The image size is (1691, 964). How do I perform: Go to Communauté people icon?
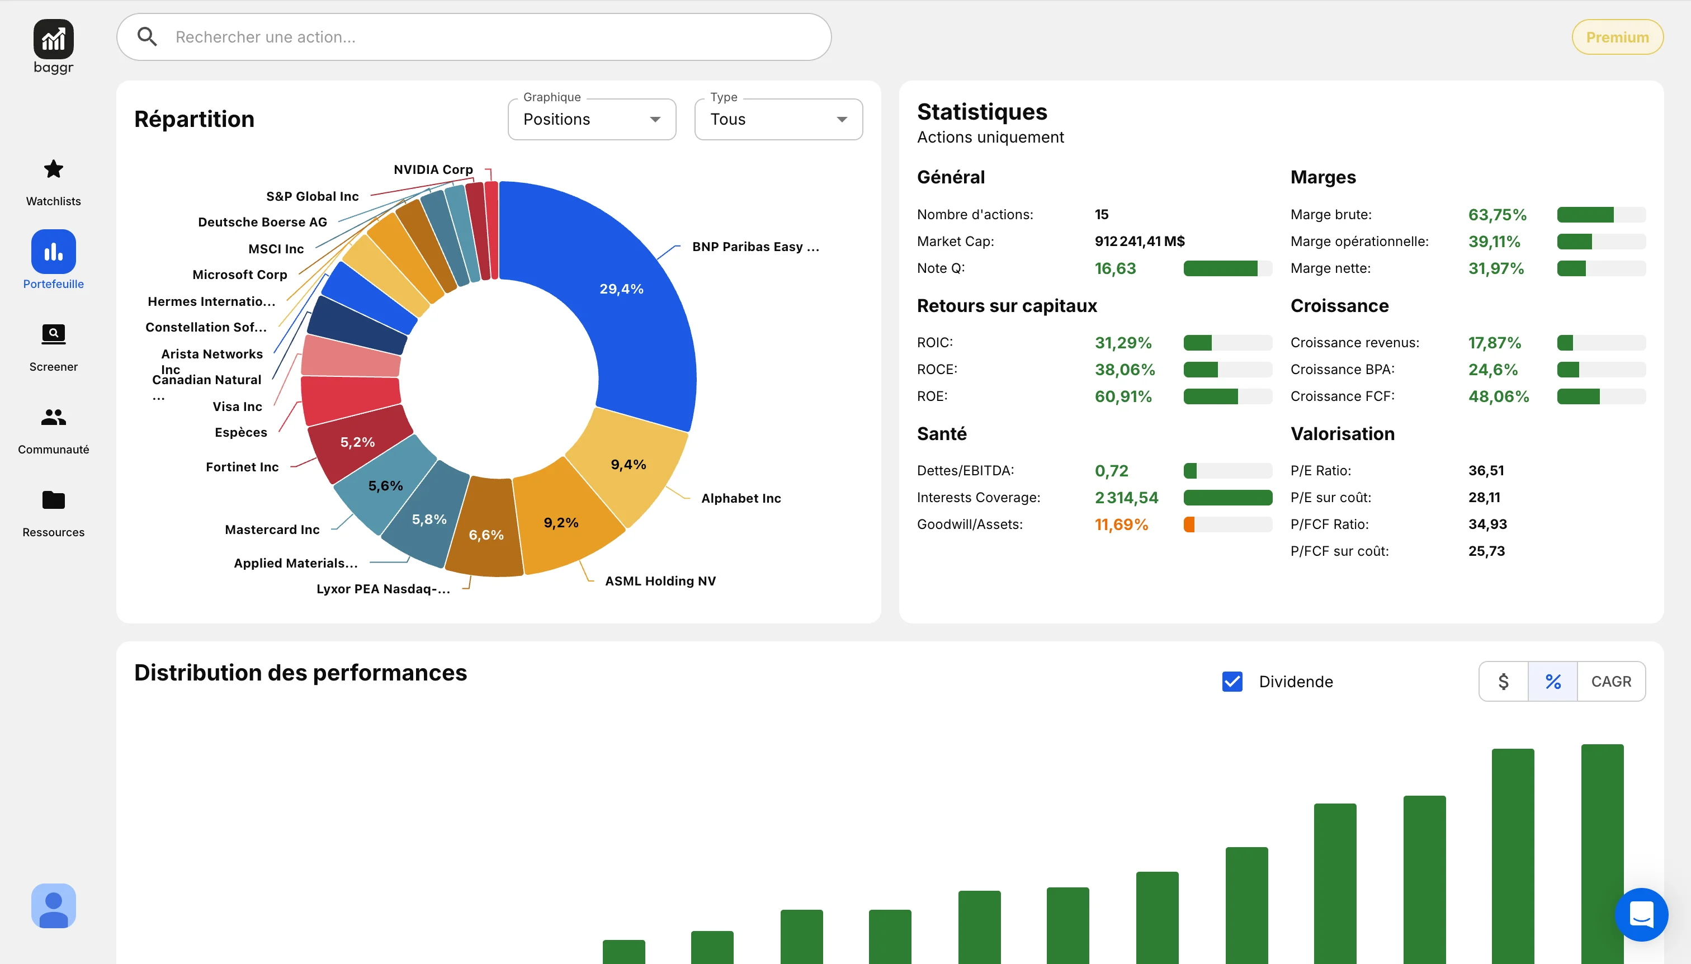coord(54,417)
